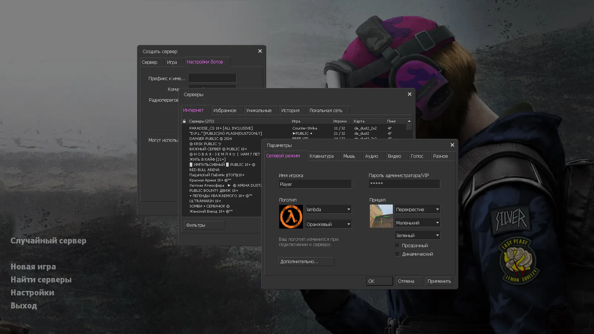Click the scroll-up arrow in the server list

409,121
